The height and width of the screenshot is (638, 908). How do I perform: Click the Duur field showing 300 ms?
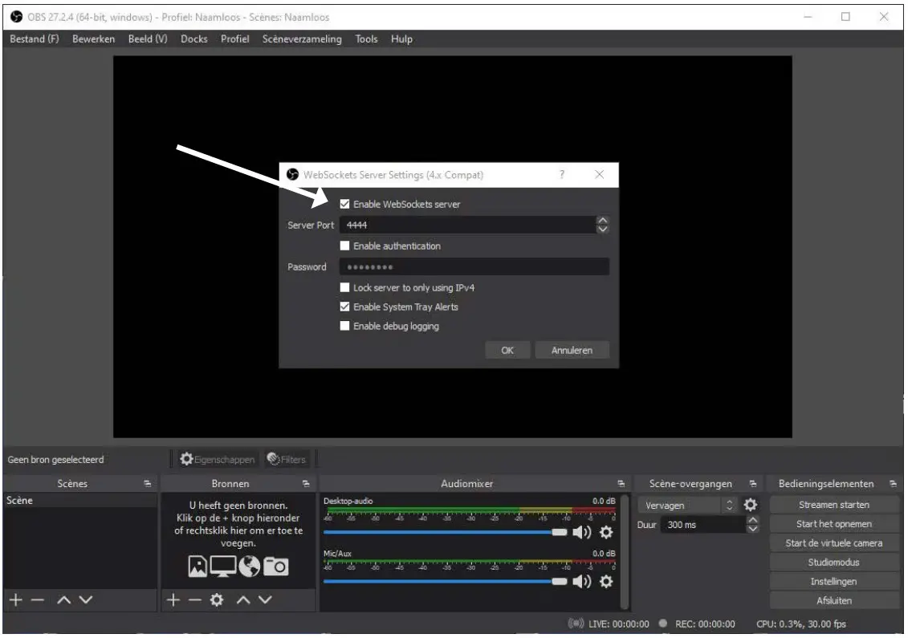[x=703, y=525]
